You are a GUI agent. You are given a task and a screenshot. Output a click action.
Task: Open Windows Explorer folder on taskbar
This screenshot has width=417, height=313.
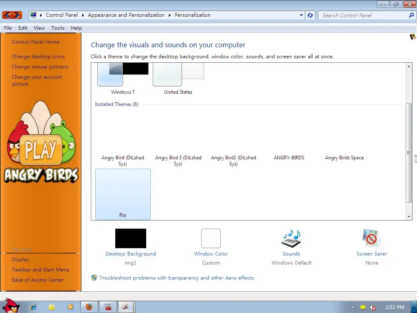pyautogui.click(x=52, y=307)
